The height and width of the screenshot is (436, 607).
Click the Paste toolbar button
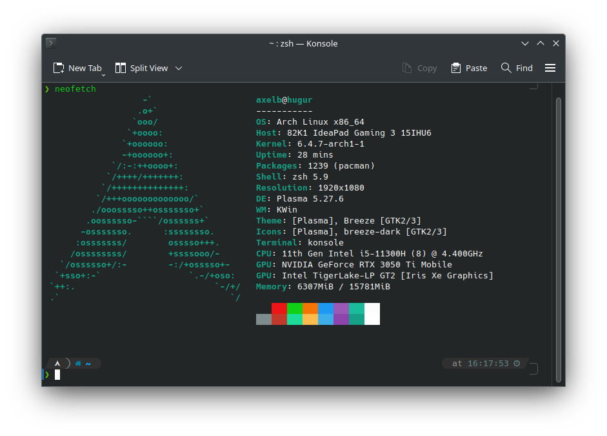coord(469,68)
